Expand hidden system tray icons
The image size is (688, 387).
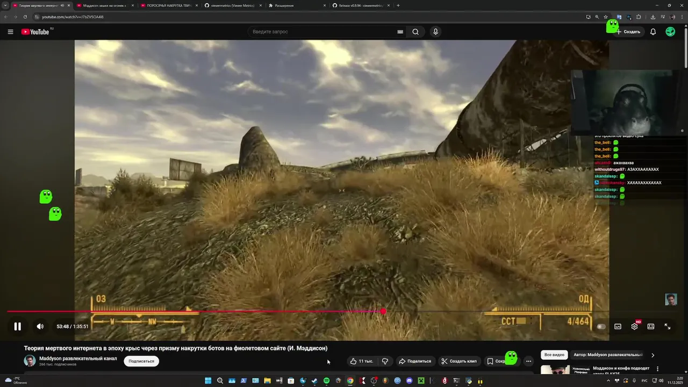pos(609,381)
